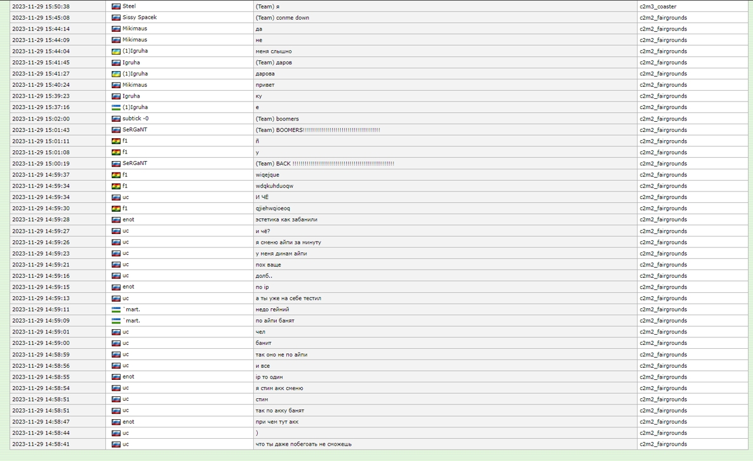Select the Igruha name in the 15:39:23 row
This screenshot has height=461, width=753.
[x=131, y=96]
